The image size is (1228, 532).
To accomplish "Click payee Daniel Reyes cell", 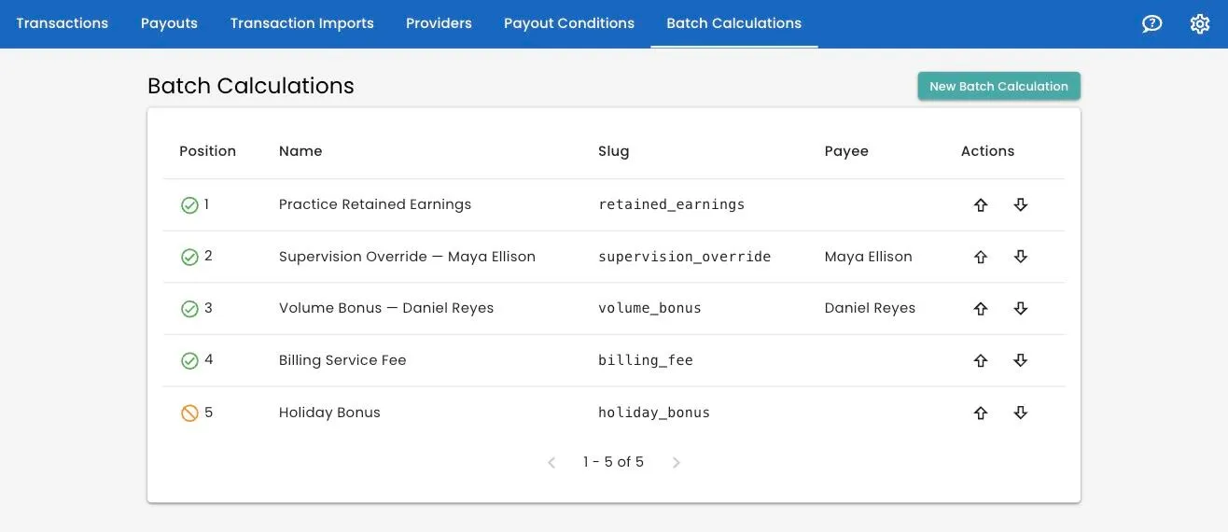I will [871, 308].
